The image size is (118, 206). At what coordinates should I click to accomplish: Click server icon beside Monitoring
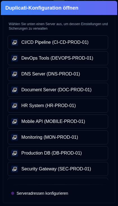click(x=15, y=137)
